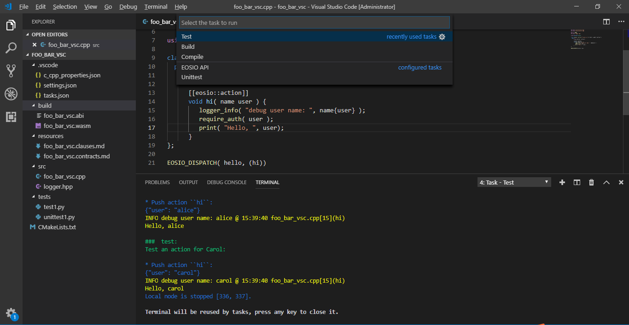
Task: Close foo_bar_vsc.cpp in Open Editors
Action: pyautogui.click(x=35, y=45)
